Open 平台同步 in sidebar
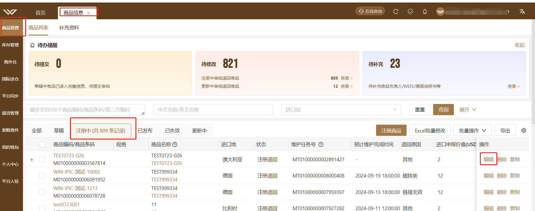This screenshot has width=535, height=211. (x=11, y=96)
